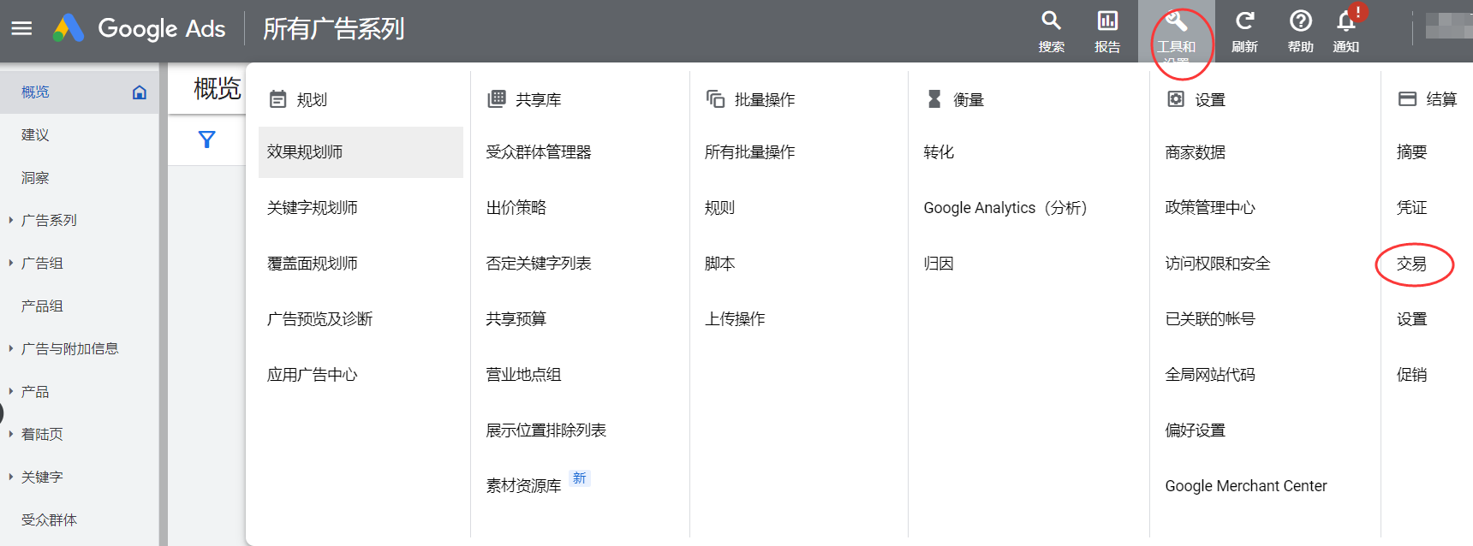Expand 广告组 in the sidebar
1473x546 pixels.
click(11, 263)
